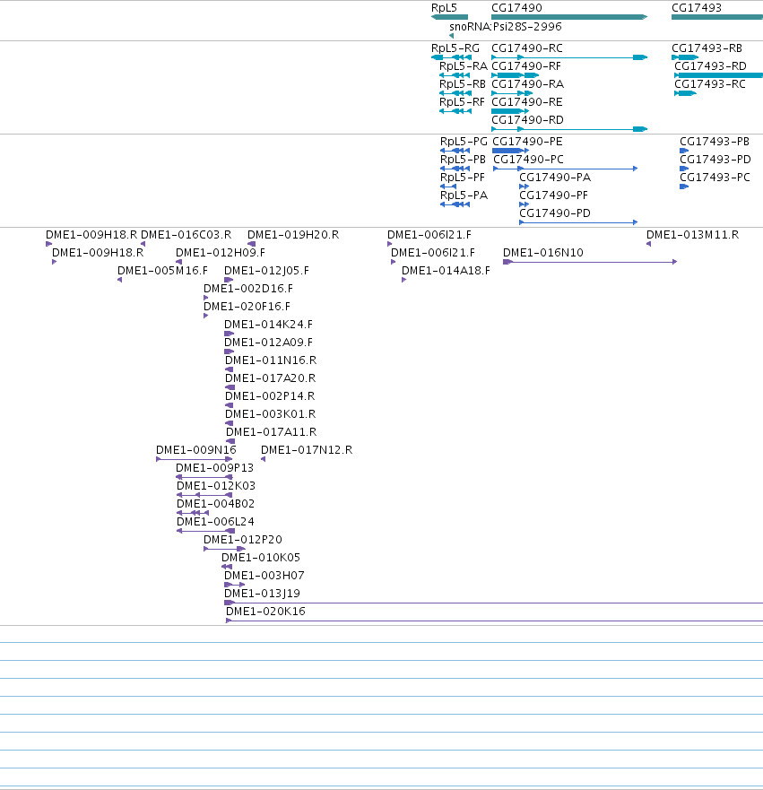Viewport: 763px width, 790px height.
Task: Select protein CG17490-PF
Action: [x=525, y=204]
